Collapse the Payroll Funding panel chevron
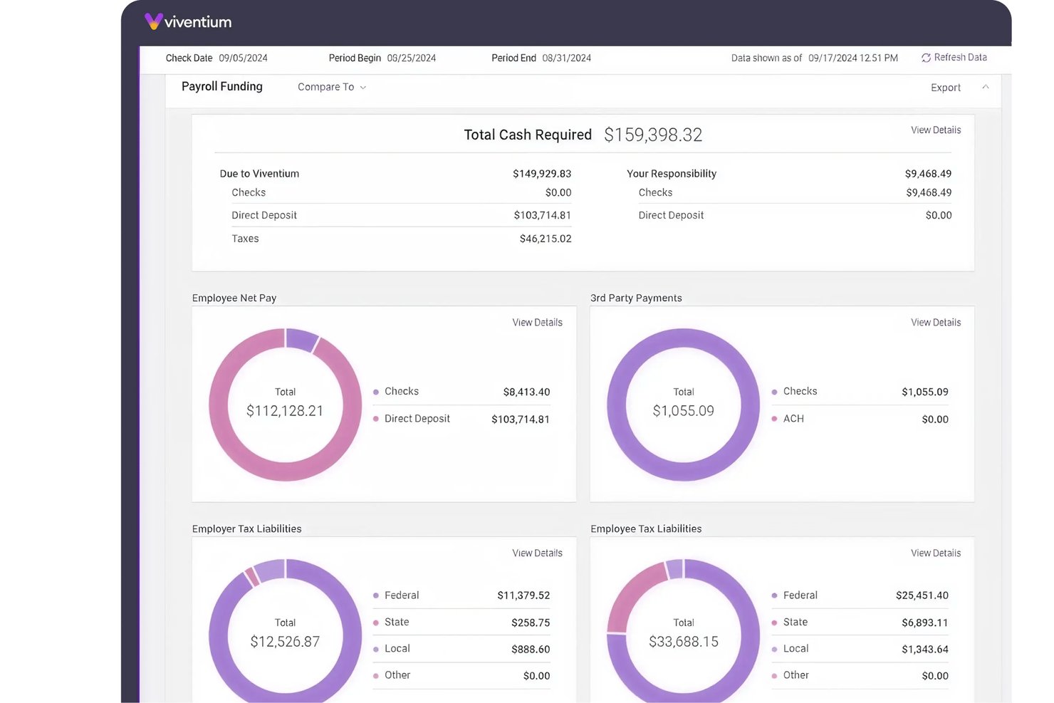Screen dimensions: 1054x703 (986, 87)
